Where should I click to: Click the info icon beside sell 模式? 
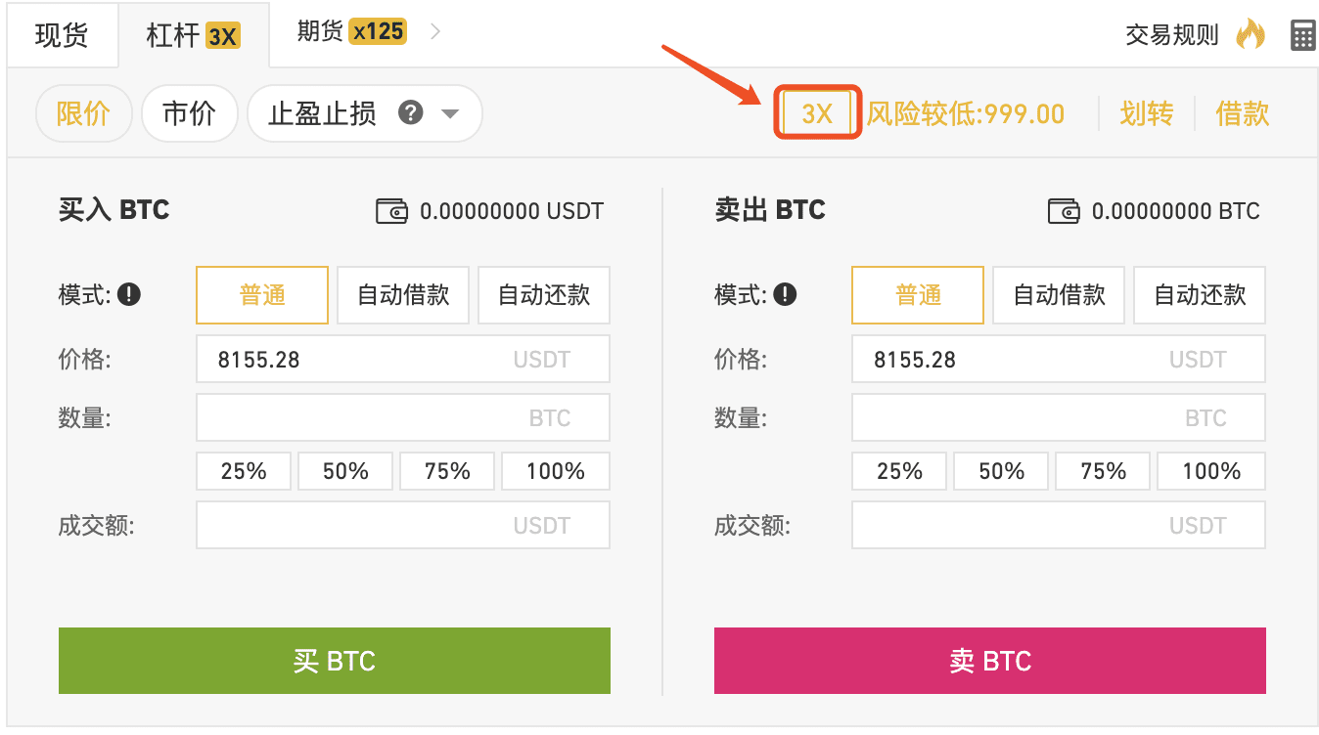click(785, 294)
